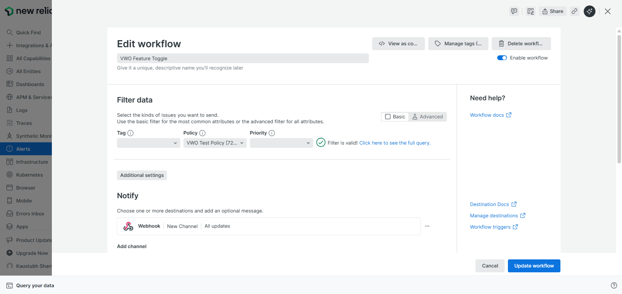Click the Cancel button
The height and width of the screenshot is (294, 622).
pos(490,266)
